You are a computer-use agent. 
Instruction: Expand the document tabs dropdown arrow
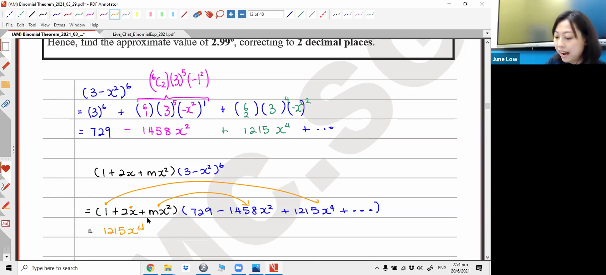click(487, 34)
